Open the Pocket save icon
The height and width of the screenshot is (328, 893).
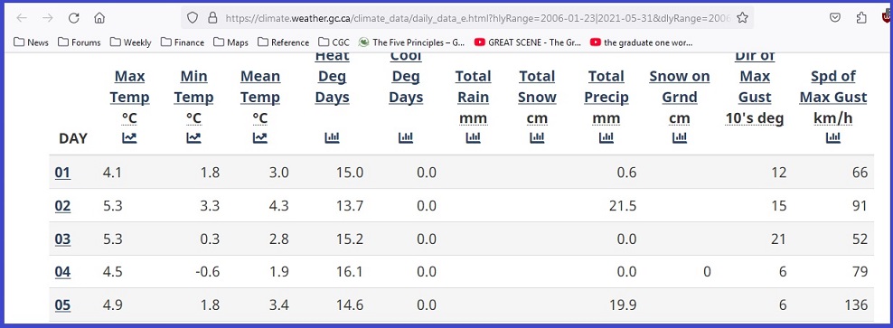[834, 18]
